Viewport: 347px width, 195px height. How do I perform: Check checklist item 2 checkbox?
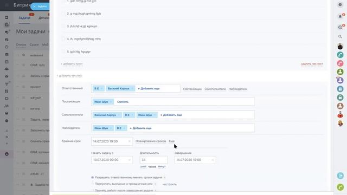pos(63,14)
